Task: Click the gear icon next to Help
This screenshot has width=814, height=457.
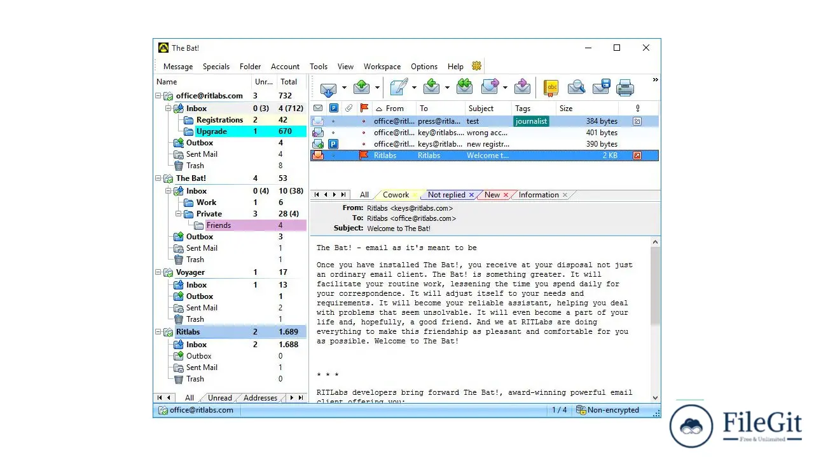Action: [x=477, y=66]
